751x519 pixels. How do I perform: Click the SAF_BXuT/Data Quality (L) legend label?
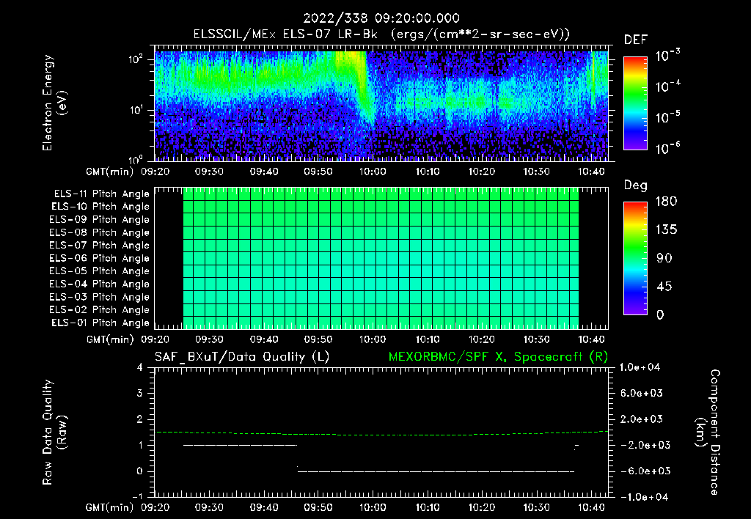(242, 357)
